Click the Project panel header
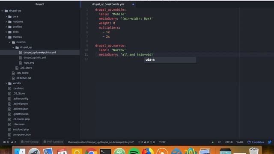 (x=40, y=4)
